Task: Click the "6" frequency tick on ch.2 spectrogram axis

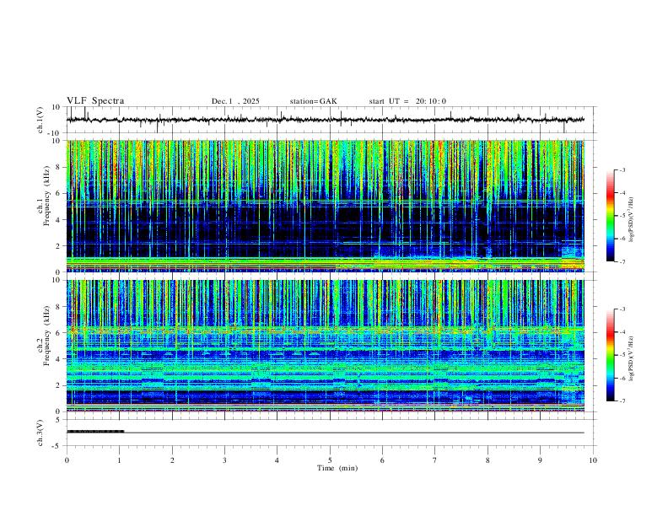Action: pos(59,332)
